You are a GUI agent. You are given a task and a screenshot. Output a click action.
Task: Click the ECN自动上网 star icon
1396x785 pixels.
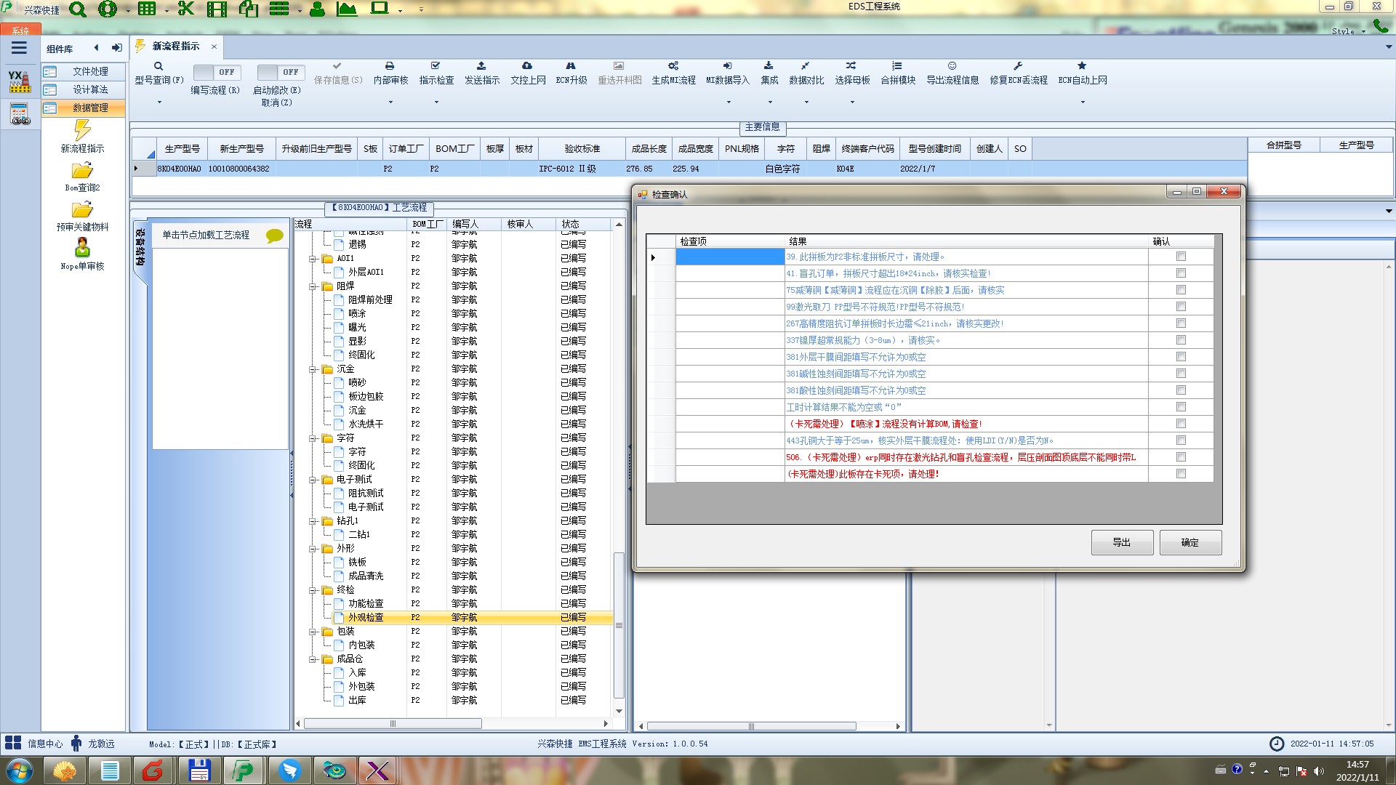click(1082, 66)
